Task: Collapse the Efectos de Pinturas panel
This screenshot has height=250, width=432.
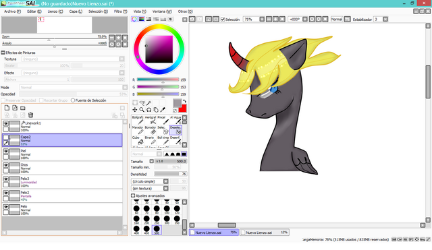Action: [3, 53]
